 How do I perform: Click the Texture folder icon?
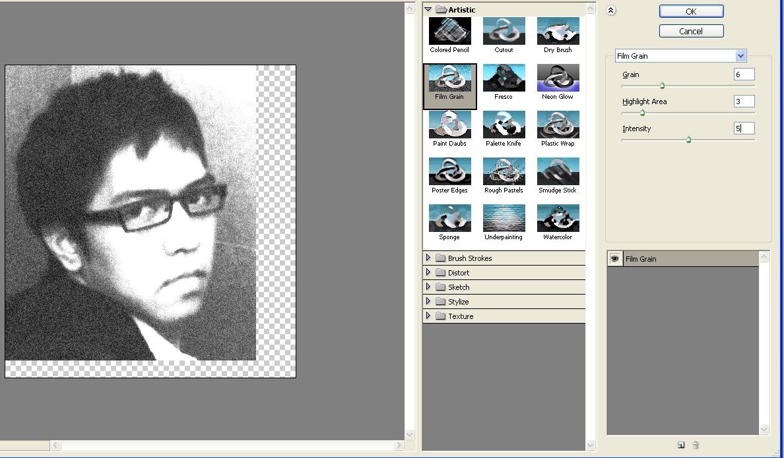point(440,316)
